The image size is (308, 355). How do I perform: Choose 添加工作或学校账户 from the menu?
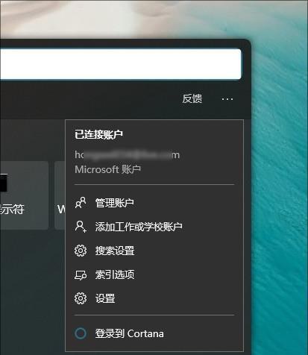point(139,227)
